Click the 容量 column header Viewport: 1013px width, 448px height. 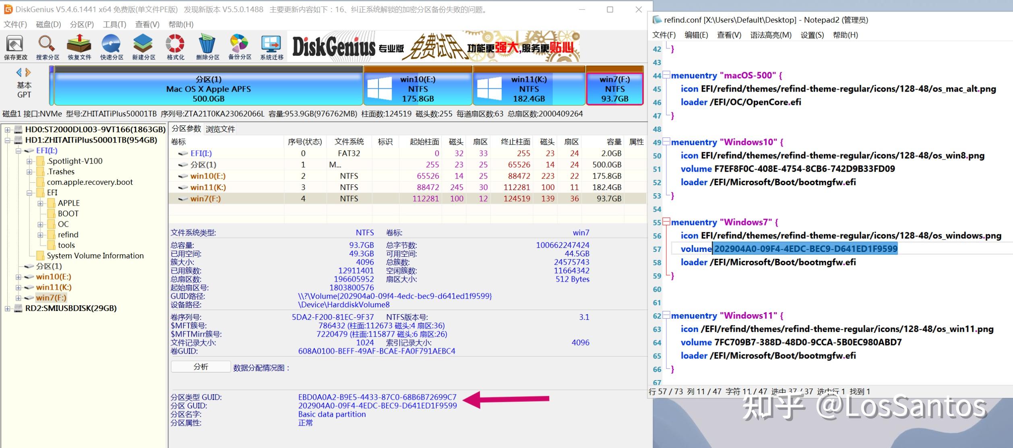pos(602,142)
